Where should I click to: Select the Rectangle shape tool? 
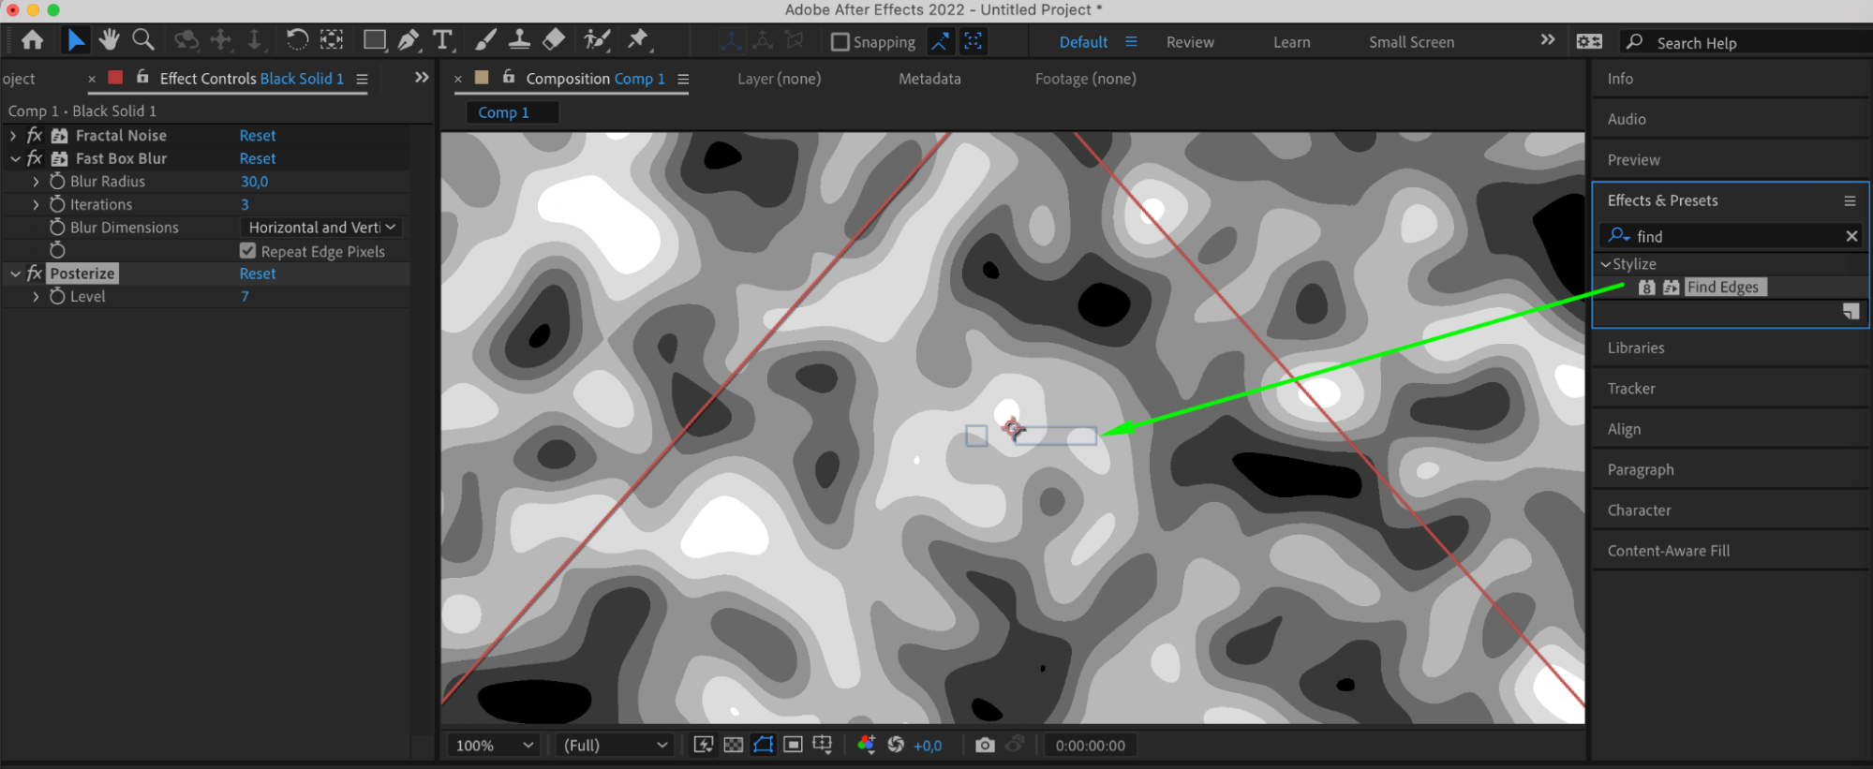pos(375,39)
